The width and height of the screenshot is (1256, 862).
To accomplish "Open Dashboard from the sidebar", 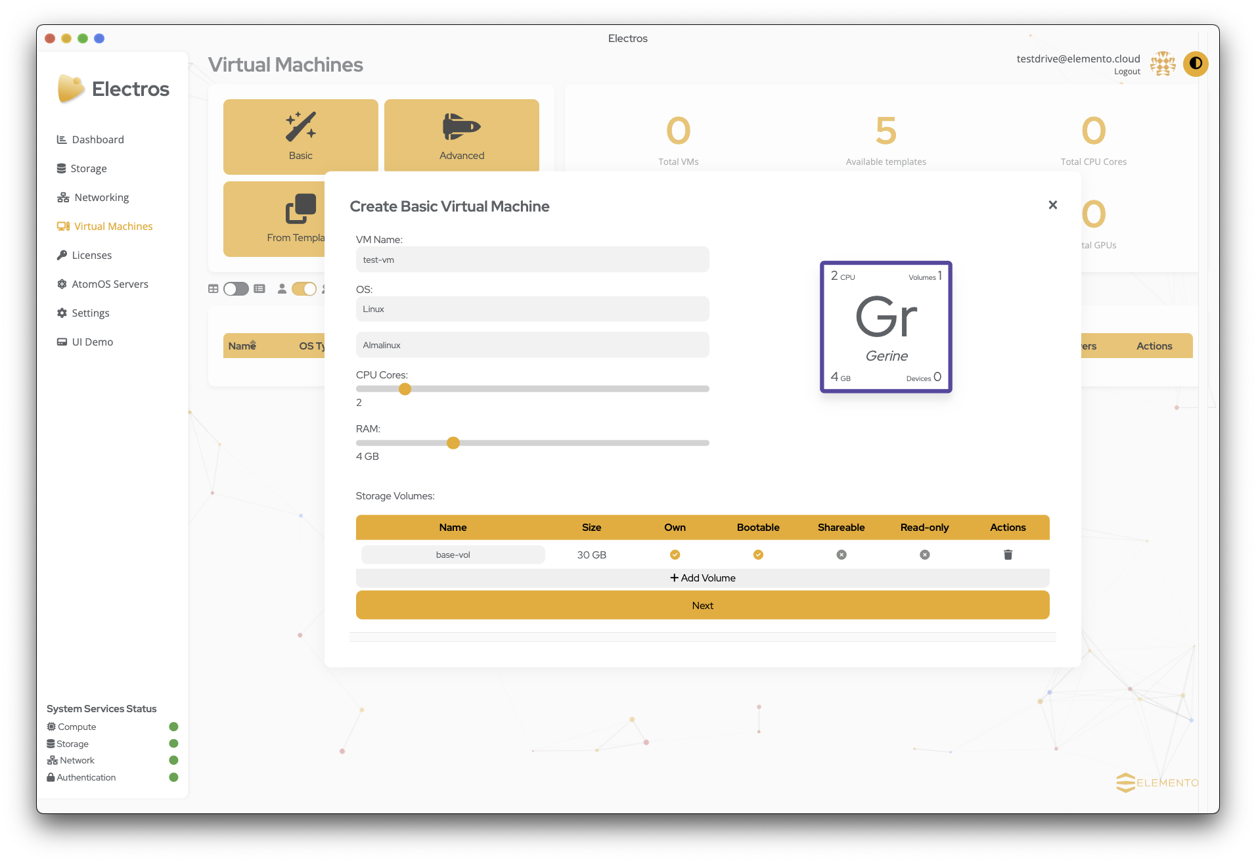I will pos(90,139).
